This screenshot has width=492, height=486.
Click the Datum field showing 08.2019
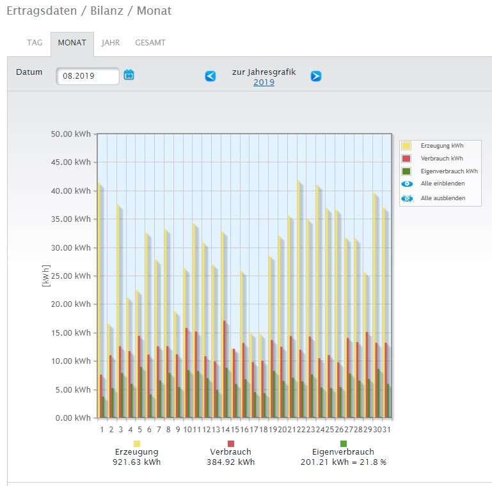88,76
